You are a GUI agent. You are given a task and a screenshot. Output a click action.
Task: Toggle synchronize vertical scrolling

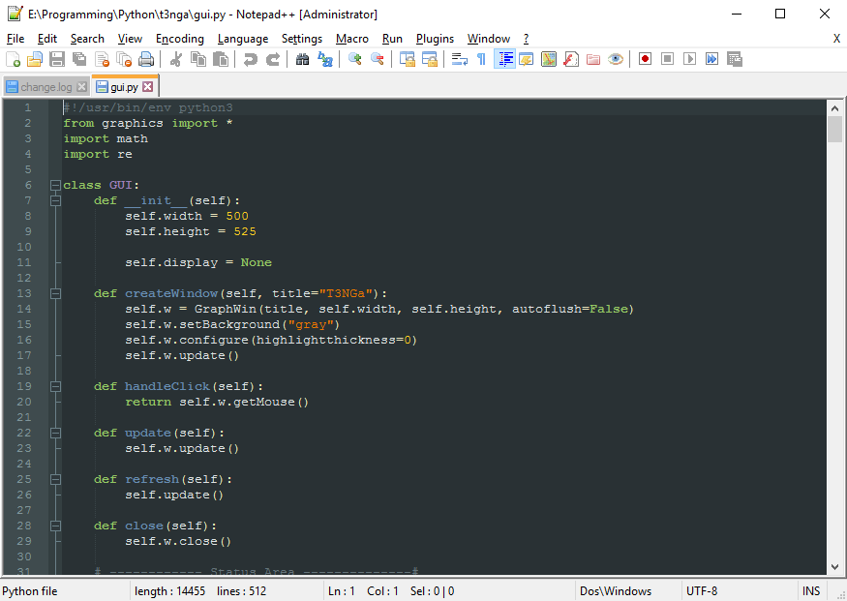click(407, 59)
